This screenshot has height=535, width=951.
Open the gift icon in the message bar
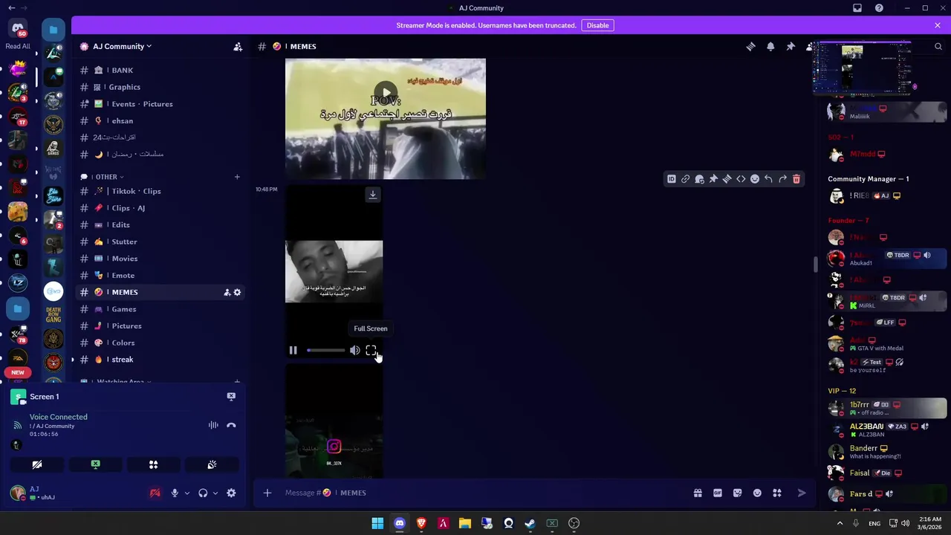coord(698,493)
